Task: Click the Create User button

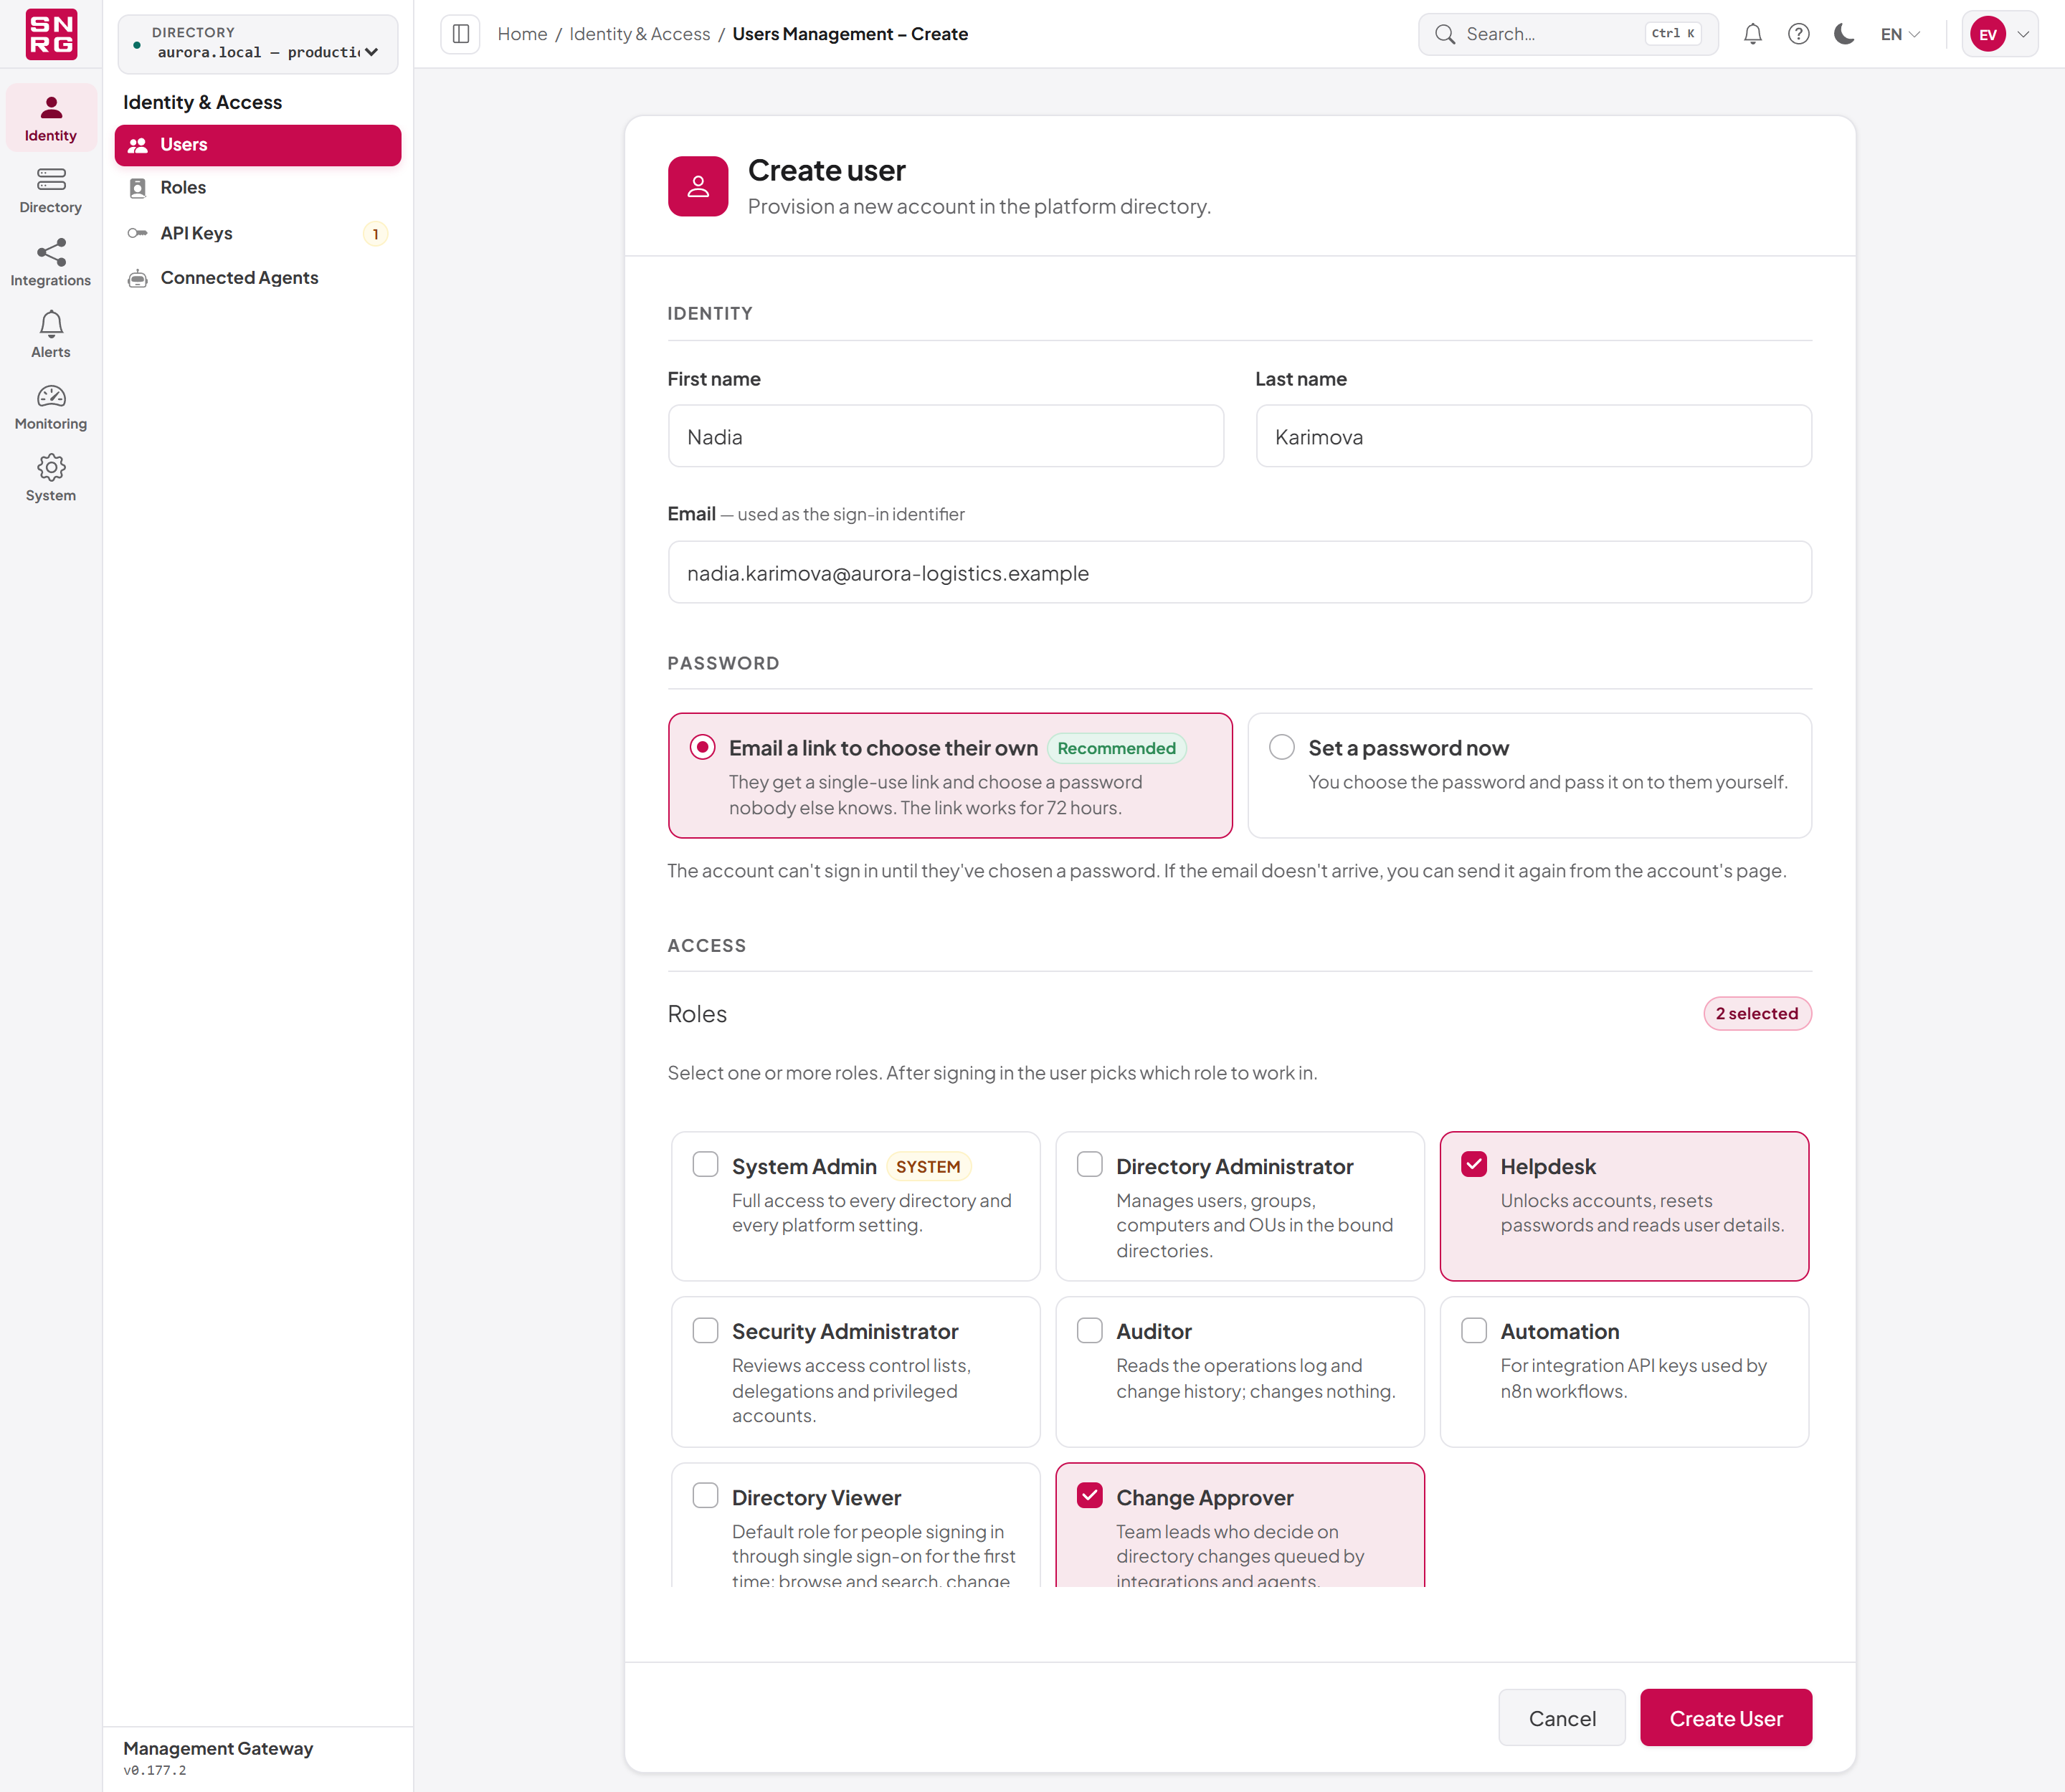Action: (x=1726, y=1718)
